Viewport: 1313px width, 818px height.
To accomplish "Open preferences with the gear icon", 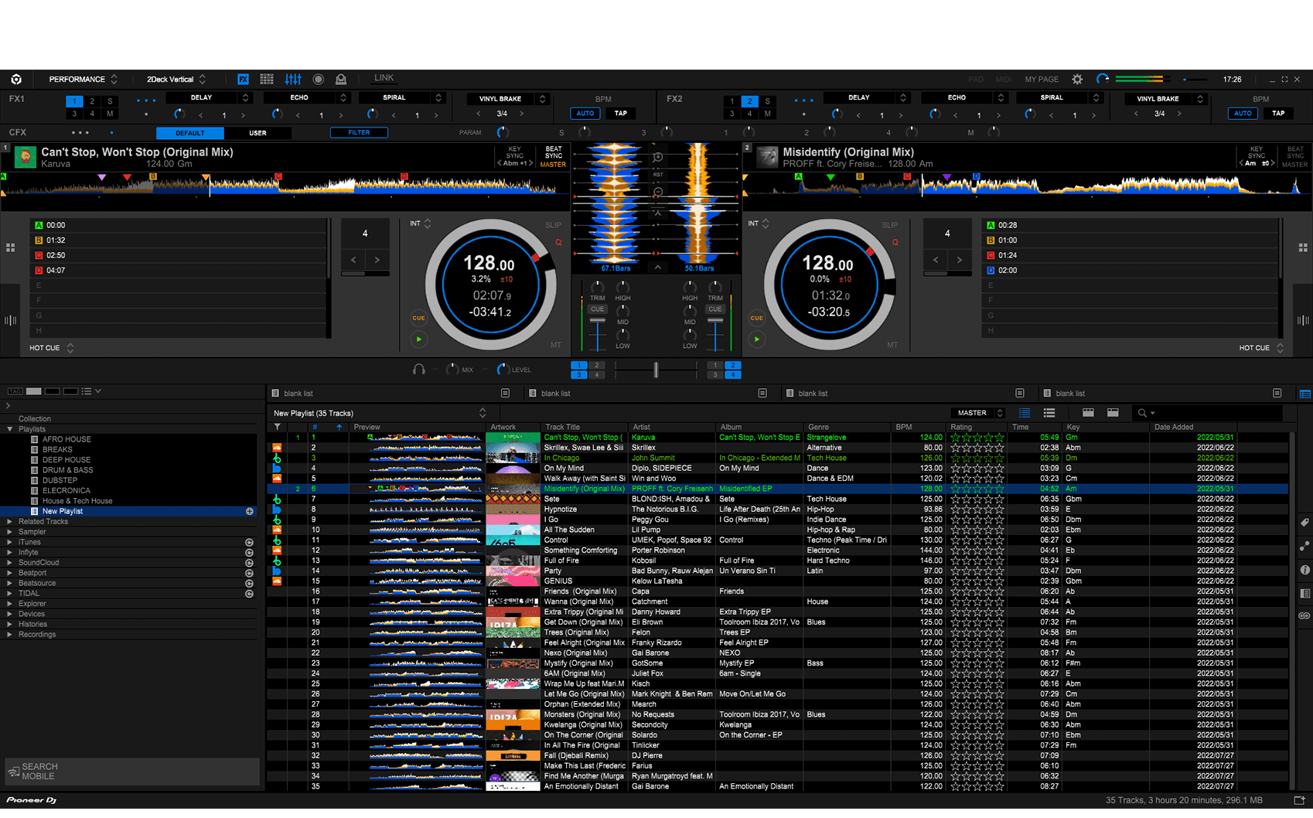I will click(1077, 79).
